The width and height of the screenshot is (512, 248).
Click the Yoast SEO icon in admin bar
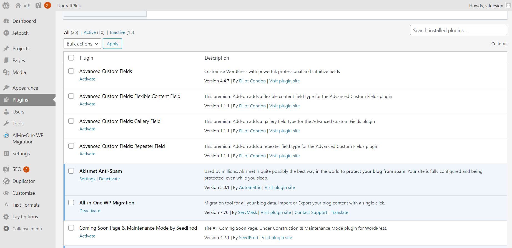tap(39, 6)
